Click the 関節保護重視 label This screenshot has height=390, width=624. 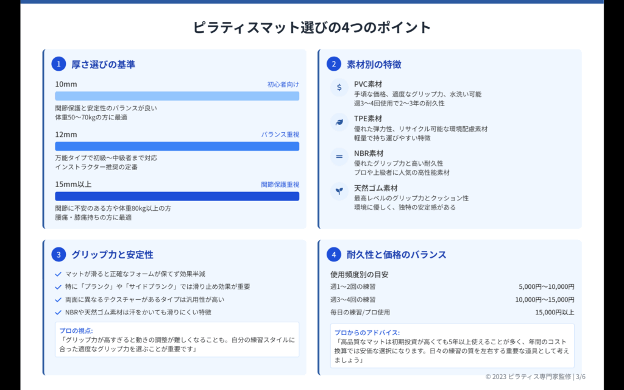click(280, 184)
